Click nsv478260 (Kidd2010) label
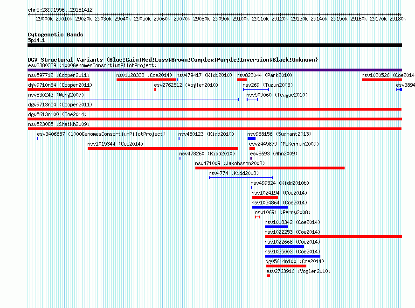415x308 pixels. click(207, 154)
